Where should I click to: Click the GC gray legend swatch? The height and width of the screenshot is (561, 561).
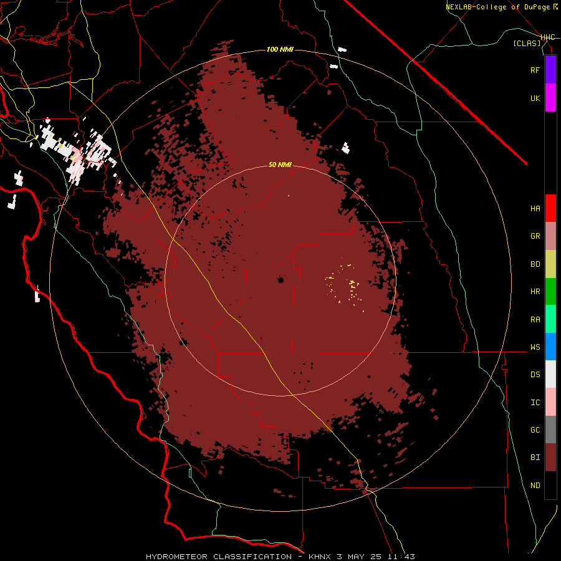tap(550, 429)
